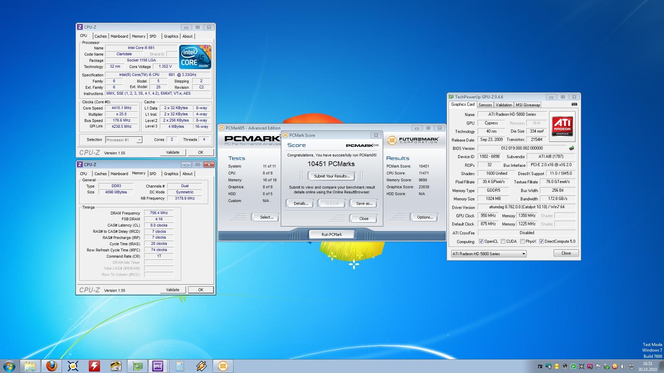The height and width of the screenshot is (373, 664).
Task: Click the keyboard and mouse tray icon
Action: 549,366
